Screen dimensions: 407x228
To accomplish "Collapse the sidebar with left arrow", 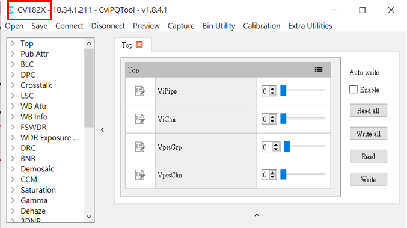I will (x=103, y=129).
